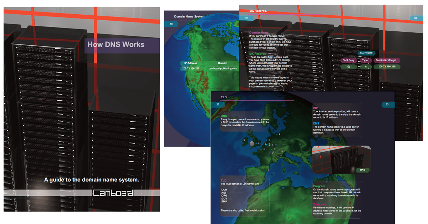
Task: Click the "IP Address" column pill
Action: click(191, 63)
